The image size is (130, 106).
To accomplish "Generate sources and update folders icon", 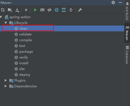I will tap(10, 10).
